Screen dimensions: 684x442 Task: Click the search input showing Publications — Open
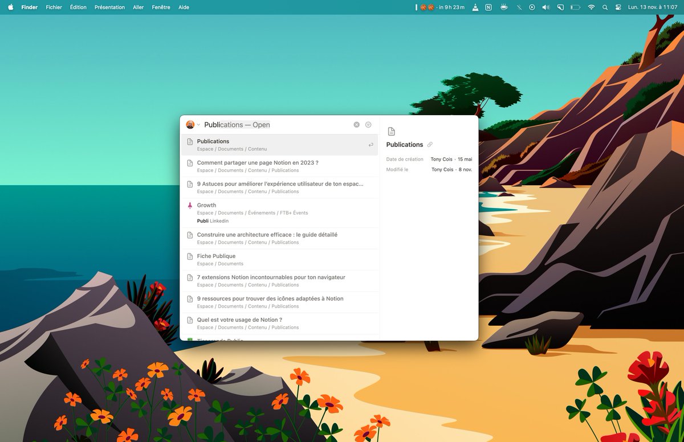click(x=276, y=125)
